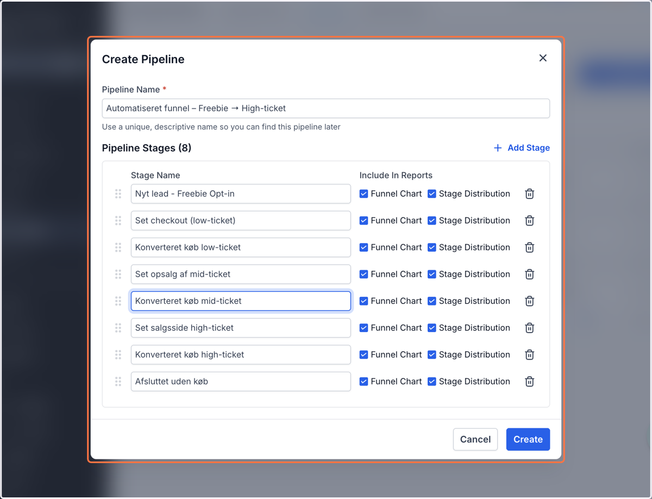Edit the 'Set checkout (low-ticket)' stage name field
The height and width of the screenshot is (499, 652).
coord(241,221)
